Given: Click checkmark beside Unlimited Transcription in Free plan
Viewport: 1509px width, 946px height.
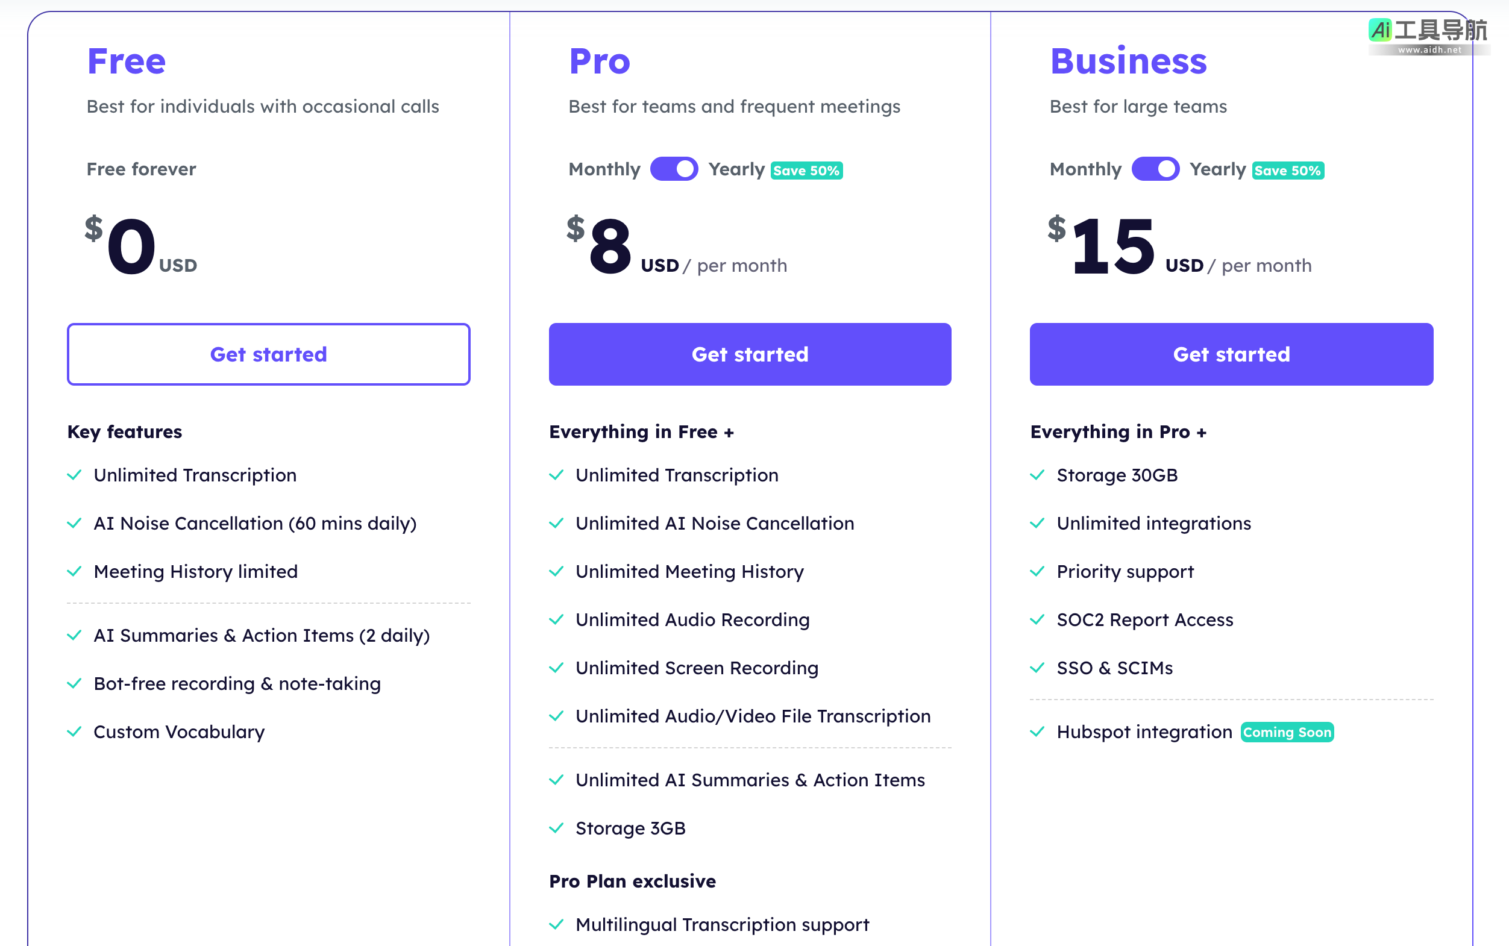Looking at the screenshot, I should 75,475.
